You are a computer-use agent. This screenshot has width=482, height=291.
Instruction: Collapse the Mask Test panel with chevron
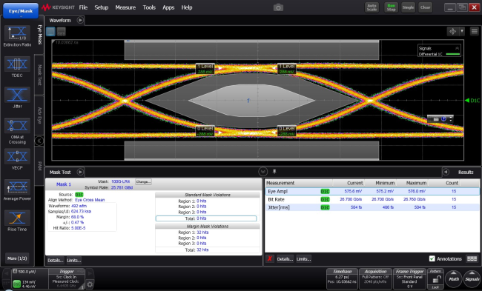[x=263, y=171]
